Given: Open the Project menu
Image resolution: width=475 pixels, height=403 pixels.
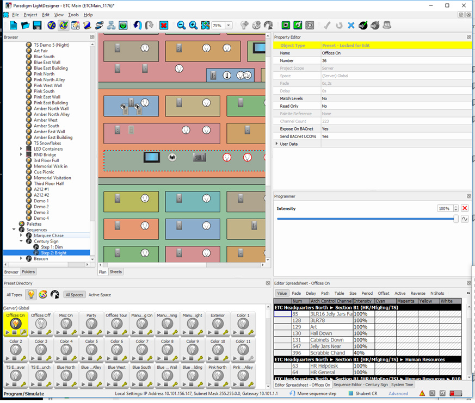Looking at the screenshot, I should 30,15.
